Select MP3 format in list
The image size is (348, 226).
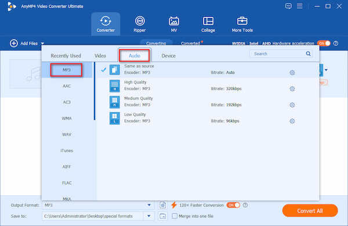[66, 70]
